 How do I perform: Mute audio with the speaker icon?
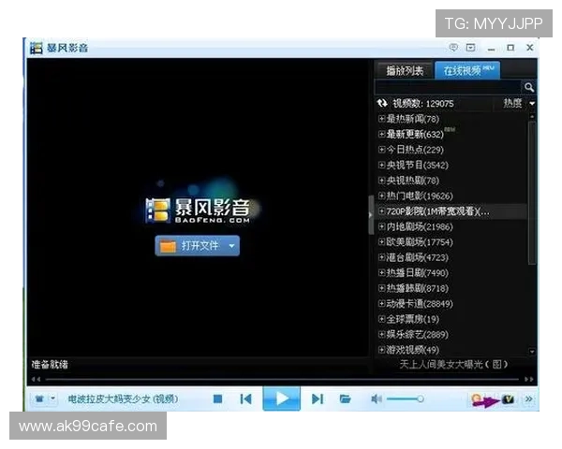pyautogui.click(x=376, y=398)
